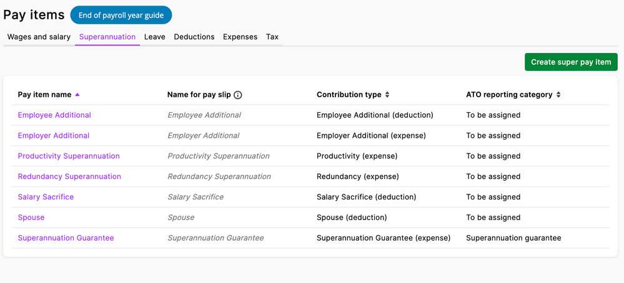Open Superannuation Guarantee pay item link
Viewport: 624px width, 283px height.
(x=66, y=238)
